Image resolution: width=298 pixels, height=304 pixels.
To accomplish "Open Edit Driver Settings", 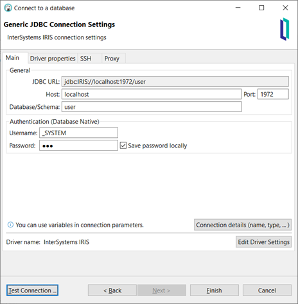I will 263,242.
